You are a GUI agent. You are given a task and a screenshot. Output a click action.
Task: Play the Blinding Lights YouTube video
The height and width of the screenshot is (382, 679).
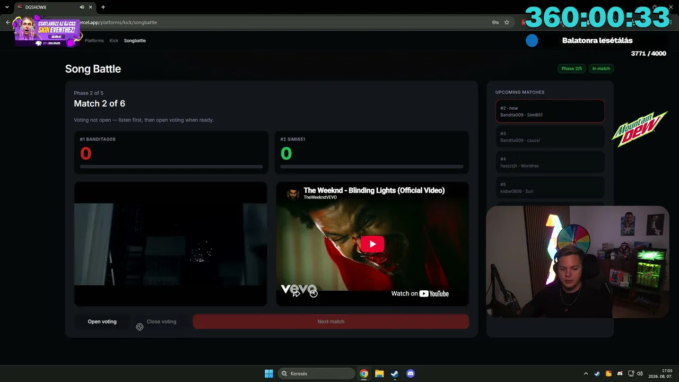372,244
